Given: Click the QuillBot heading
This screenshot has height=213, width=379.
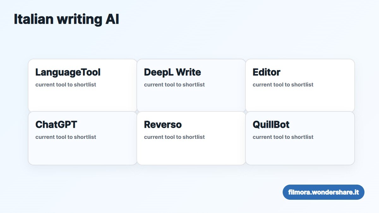Looking at the screenshot, I should click(x=271, y=125).
